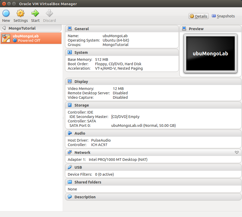242x217 pixels.
Task: Click the Description section speech bubble icon
Action: tap(70, 197)
